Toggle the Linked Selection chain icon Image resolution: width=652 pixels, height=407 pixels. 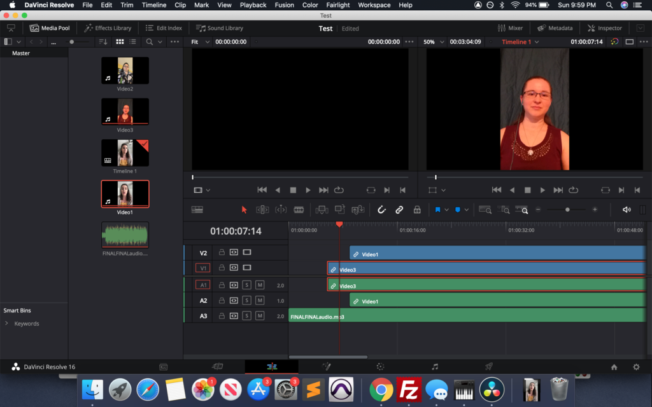399,209
